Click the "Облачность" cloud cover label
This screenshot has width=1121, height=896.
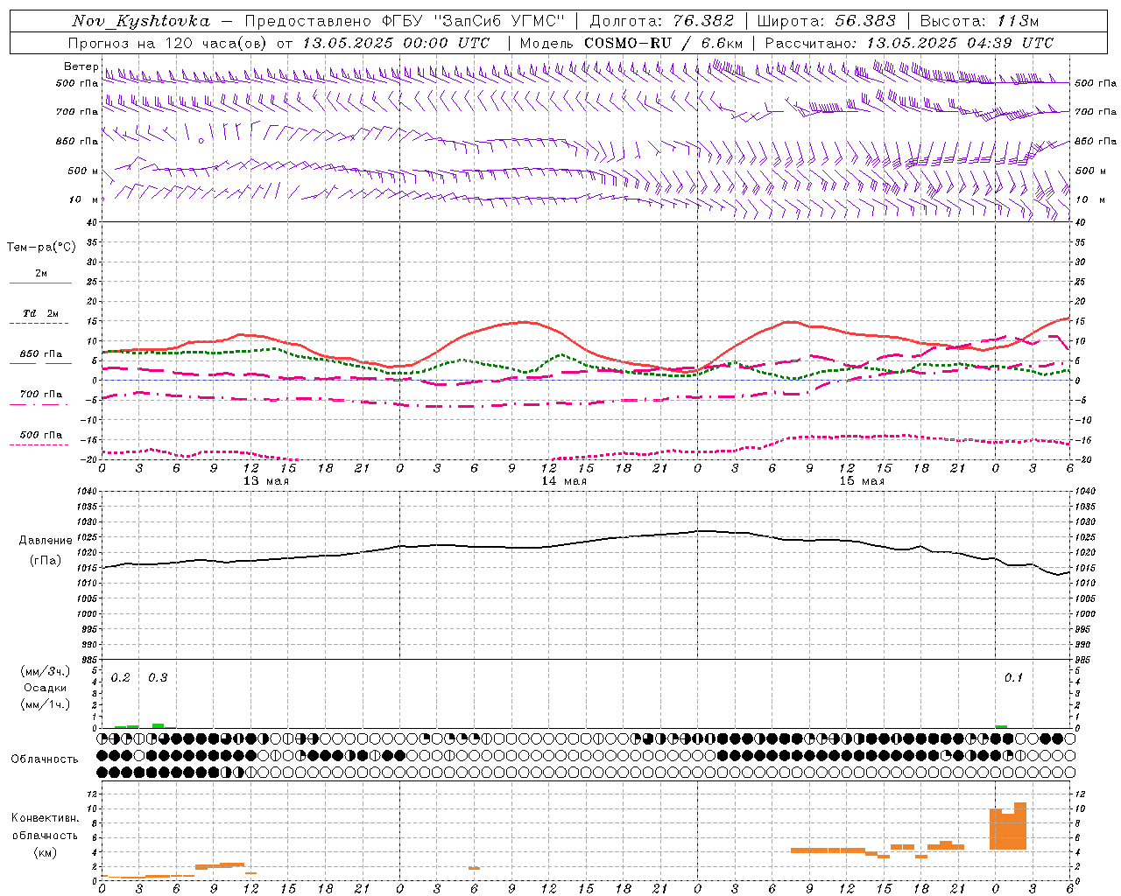[45, 759]
